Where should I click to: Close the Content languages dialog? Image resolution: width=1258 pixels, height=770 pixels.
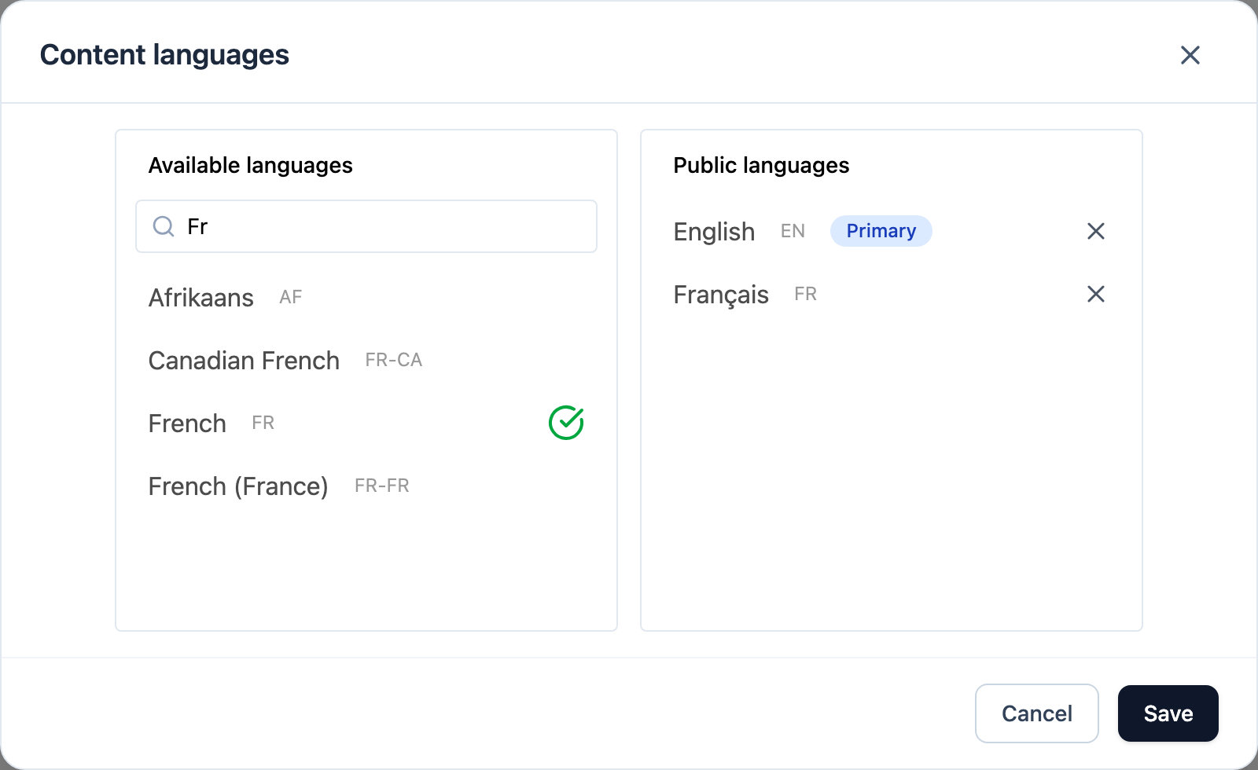tap(1190, 55)
